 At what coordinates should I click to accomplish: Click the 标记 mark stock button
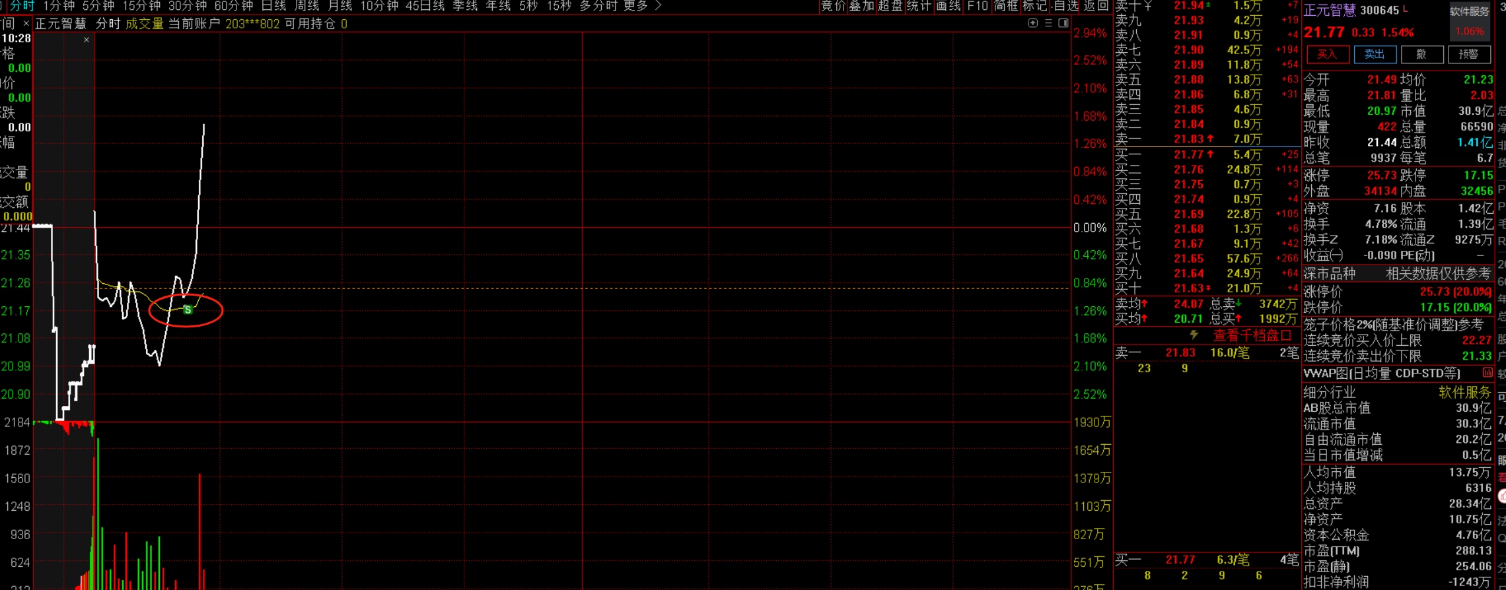1035,6
